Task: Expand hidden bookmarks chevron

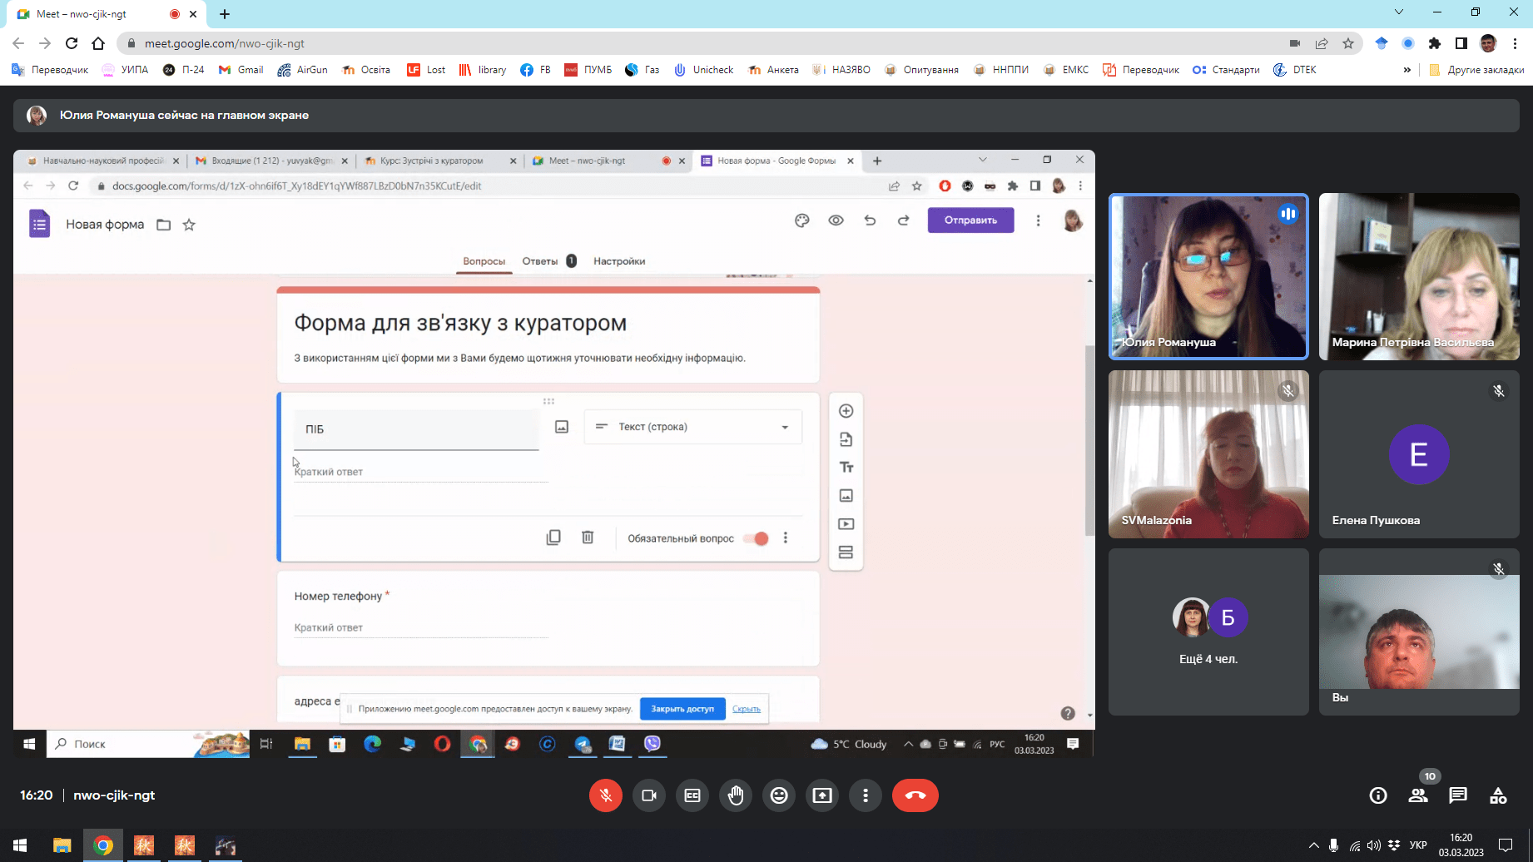Action: (1407, 70)
